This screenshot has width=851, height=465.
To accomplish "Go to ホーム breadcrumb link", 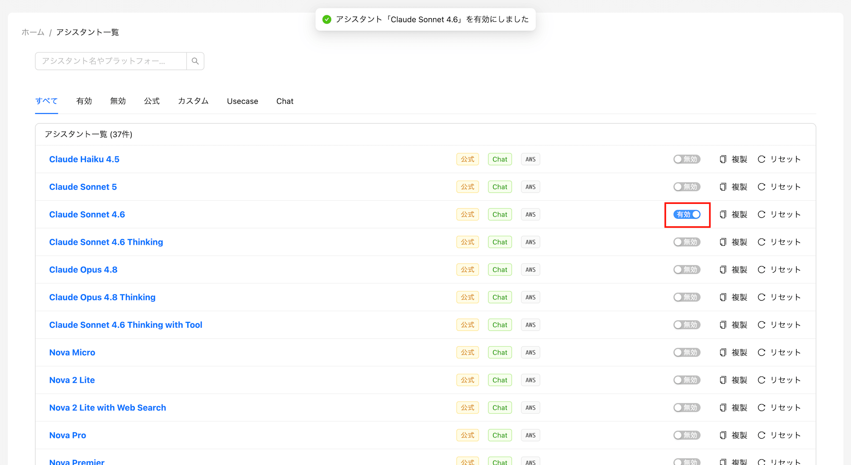I will coord(33,32).
